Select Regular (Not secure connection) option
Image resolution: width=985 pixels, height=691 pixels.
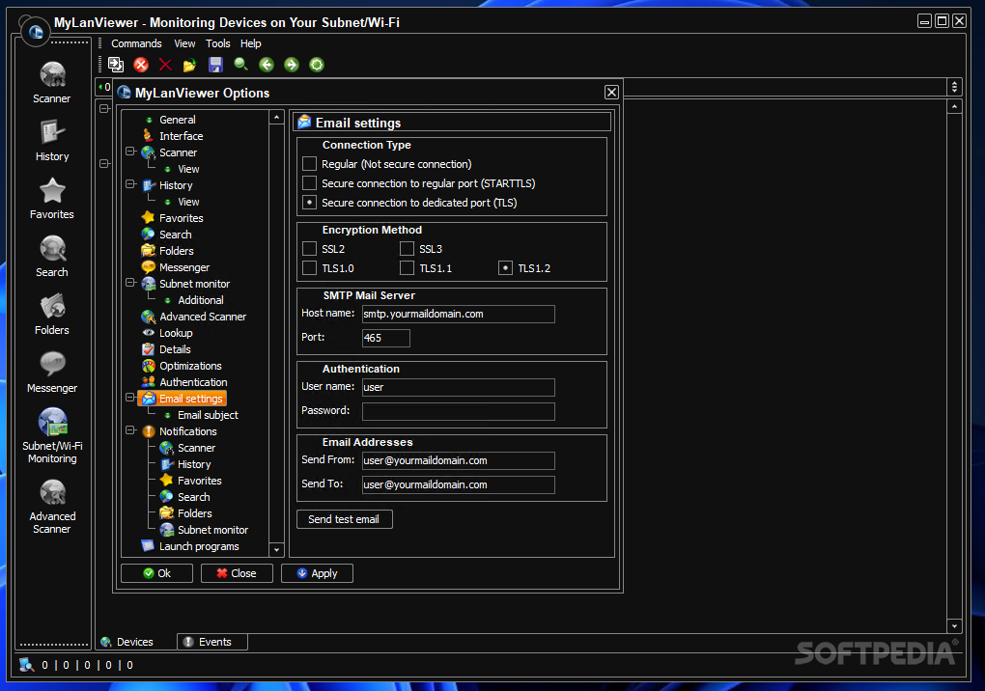(x=310, y=164)
